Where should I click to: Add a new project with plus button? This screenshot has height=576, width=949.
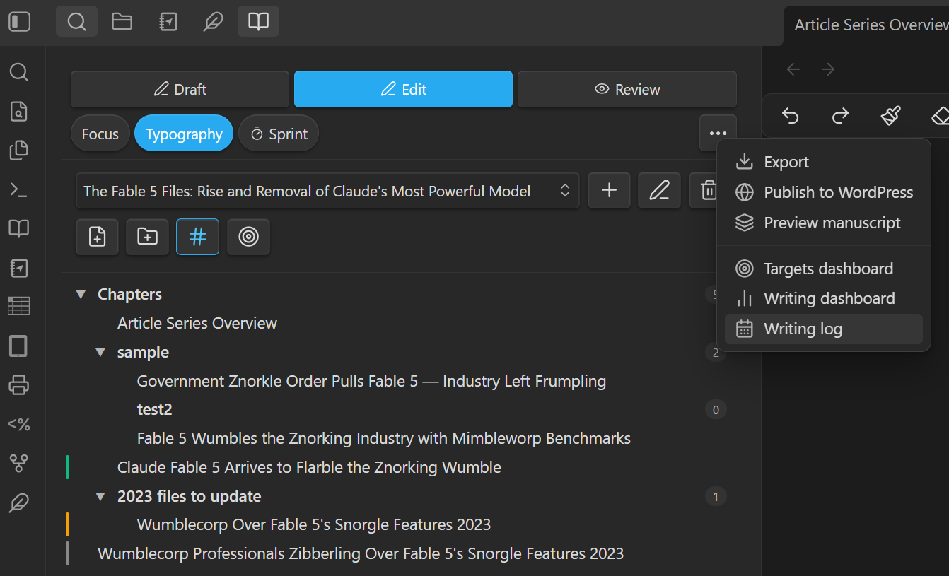[x=609, y=190]
